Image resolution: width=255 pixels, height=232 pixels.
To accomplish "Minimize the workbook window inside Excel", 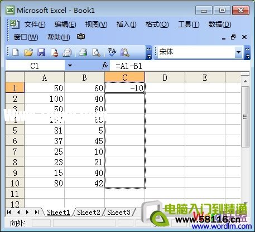I will point(224,38).
